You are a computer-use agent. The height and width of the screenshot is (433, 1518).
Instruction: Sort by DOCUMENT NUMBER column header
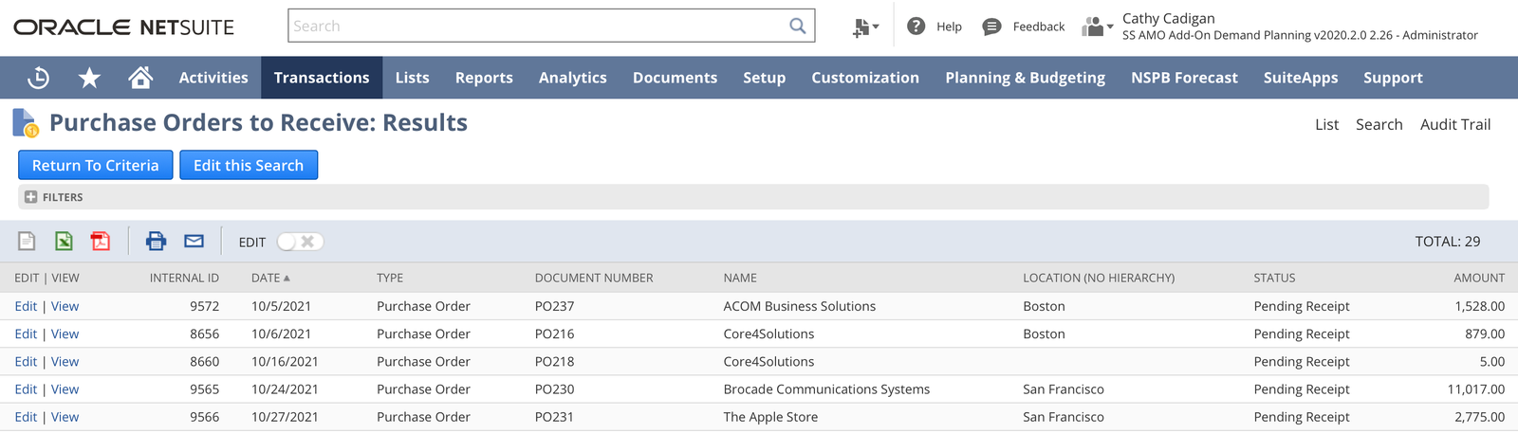[x=594, y=278]
